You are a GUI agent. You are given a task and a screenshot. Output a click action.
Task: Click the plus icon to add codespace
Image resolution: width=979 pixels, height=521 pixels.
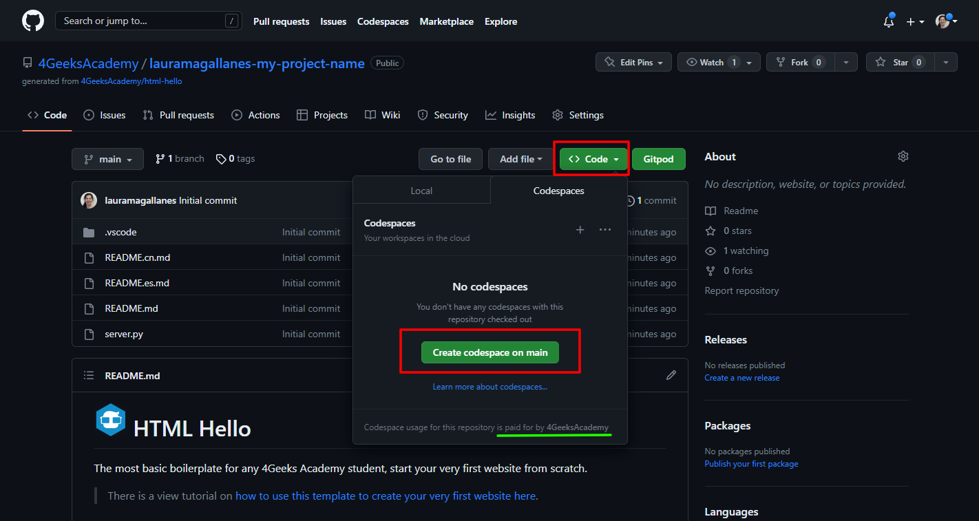(x=580, y=229)
